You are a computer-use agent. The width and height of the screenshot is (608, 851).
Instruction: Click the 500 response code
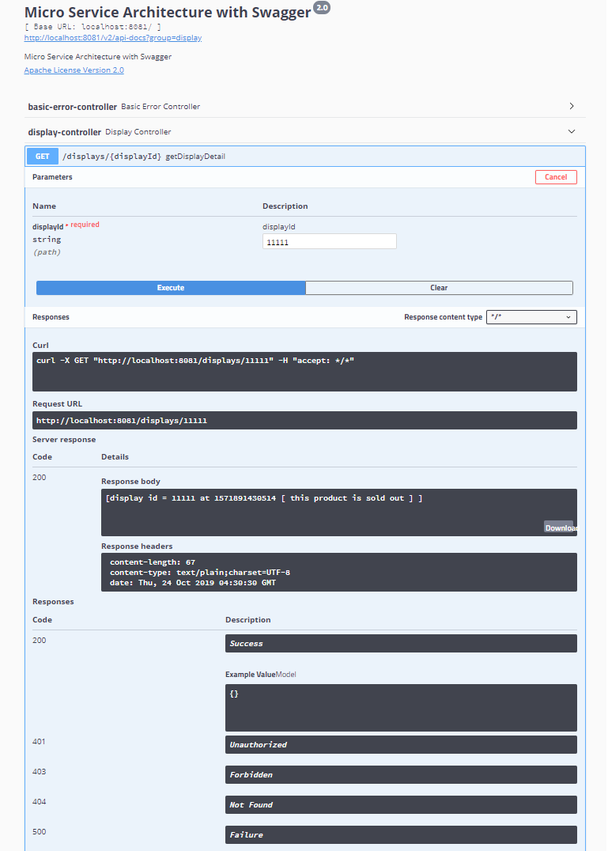[x=39, y=831]
